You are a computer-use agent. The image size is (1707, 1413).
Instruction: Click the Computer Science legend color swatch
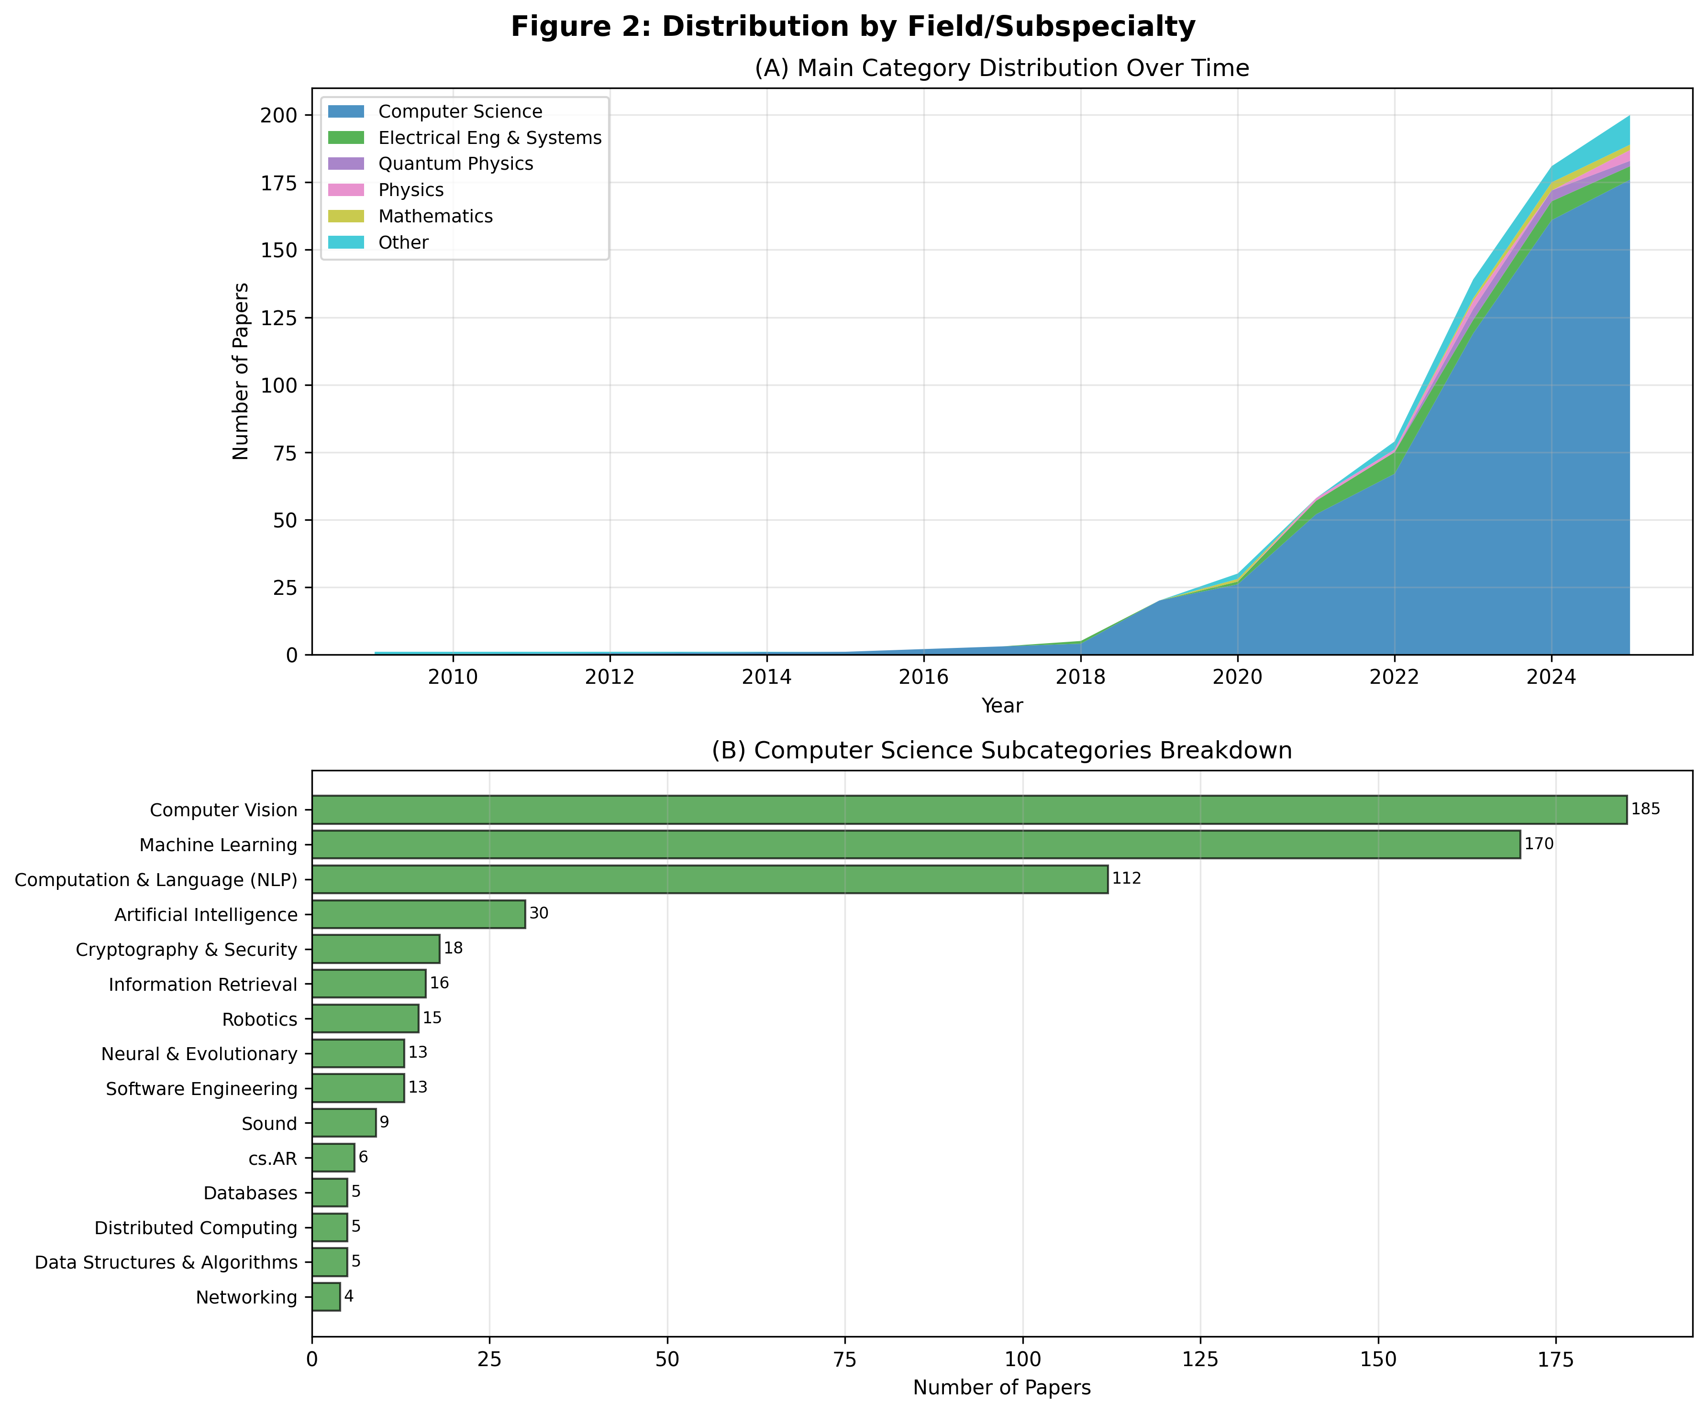(x=347, y=111)
